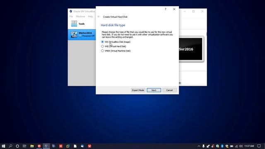265x149 pixels.
Task: Open the red V app on taskbar
Action: coord(89,146)
